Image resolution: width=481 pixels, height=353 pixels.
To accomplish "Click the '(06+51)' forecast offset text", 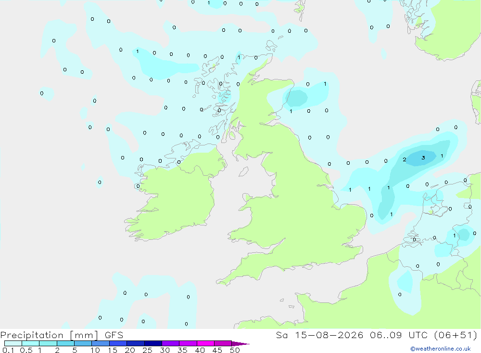I will click(x=456, y=335).
